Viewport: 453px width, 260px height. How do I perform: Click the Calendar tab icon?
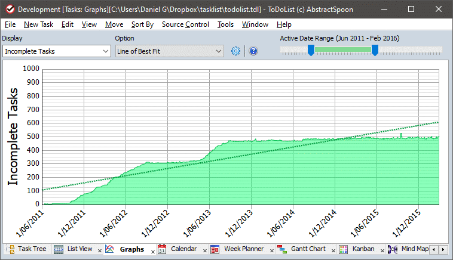(162, 249)
